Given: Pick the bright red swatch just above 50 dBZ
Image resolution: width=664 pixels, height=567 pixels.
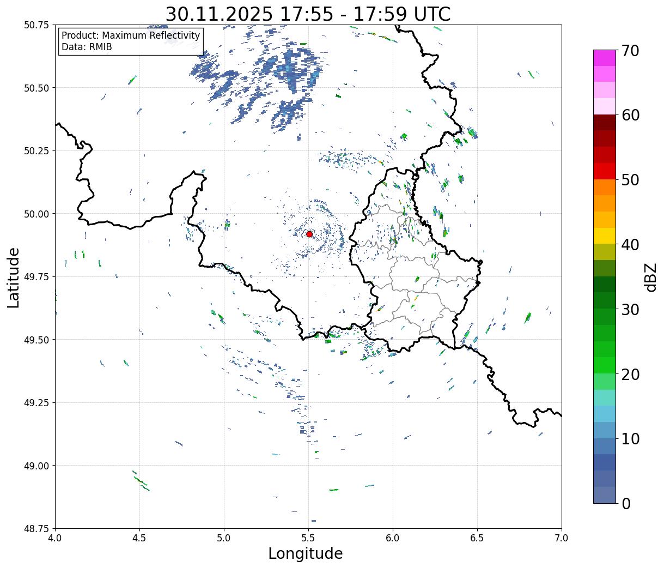Looking at the screenshot, I should click(x=605, y=171).
